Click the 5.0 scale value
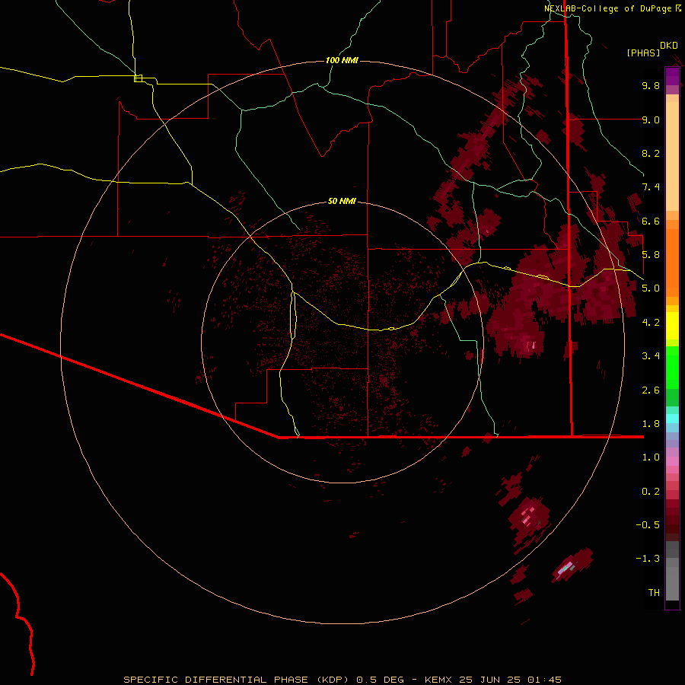Screen dimensions: 685x685 (x=651, y=288)
